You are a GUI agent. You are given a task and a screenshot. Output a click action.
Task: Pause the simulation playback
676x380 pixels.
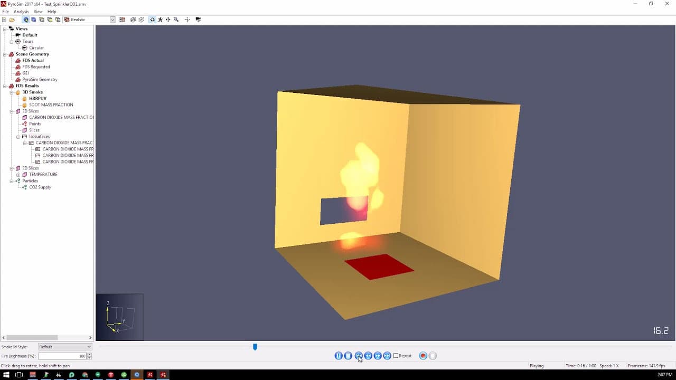coord(338,355)
